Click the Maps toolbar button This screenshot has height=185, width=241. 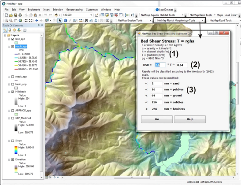click(x=220, y=15)
